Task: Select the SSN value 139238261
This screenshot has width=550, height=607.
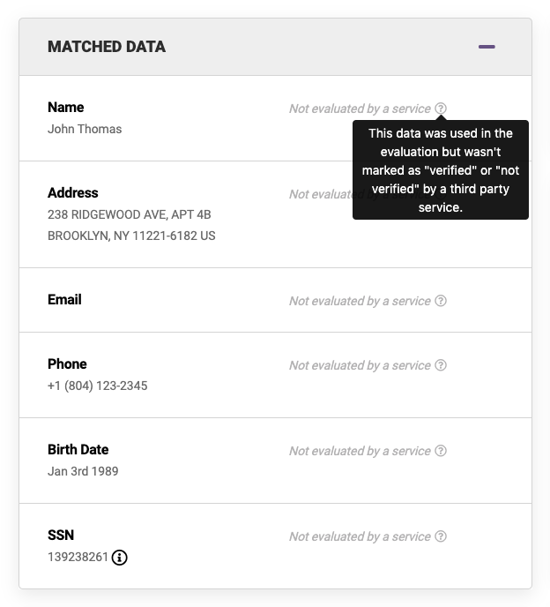Action: pyautogui.click(x=78, y=557)
